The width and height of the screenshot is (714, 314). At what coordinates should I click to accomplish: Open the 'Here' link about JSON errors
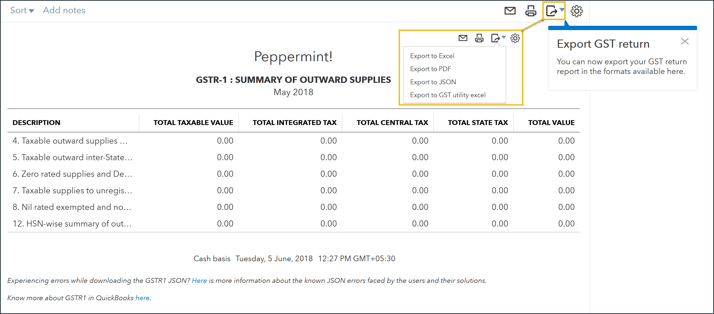click(x=199, y=281)
